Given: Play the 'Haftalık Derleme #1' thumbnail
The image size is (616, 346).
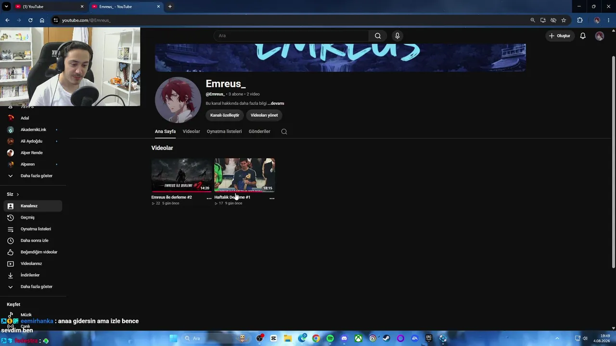Looking at the screenshot, I should pyautogui.click(x=244, y=175).
